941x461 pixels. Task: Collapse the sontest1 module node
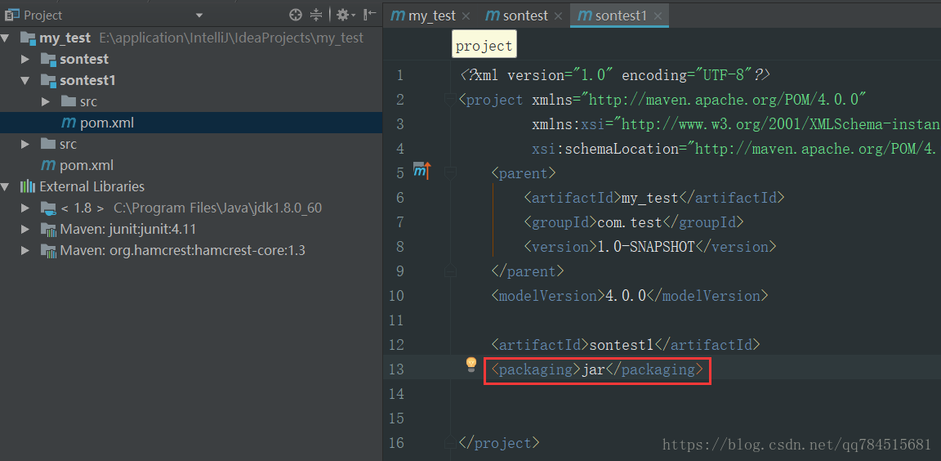pyautogui.click(x=25, y=80)
